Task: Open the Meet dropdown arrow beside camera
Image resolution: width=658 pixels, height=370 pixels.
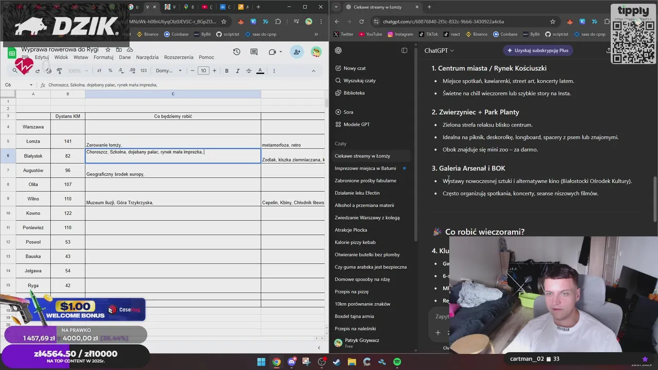Action: point(281,52)
